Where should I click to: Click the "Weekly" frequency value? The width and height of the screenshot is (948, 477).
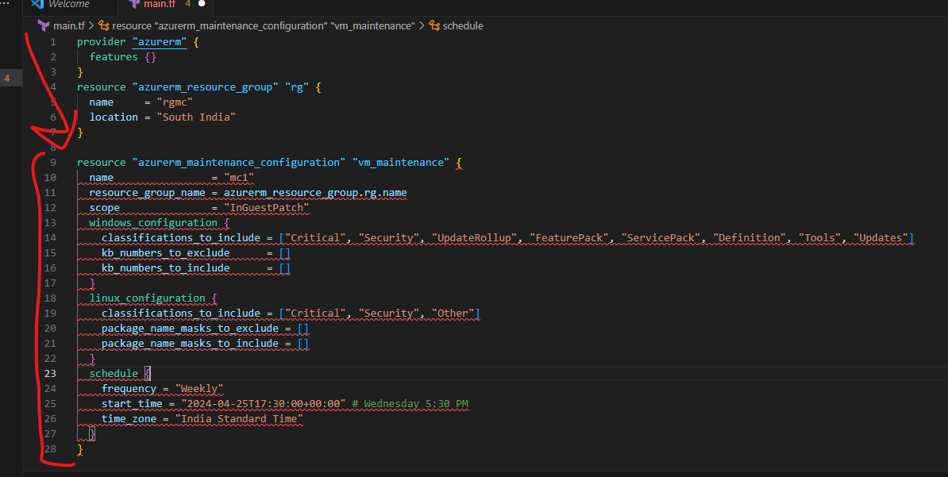click(199, 389)
